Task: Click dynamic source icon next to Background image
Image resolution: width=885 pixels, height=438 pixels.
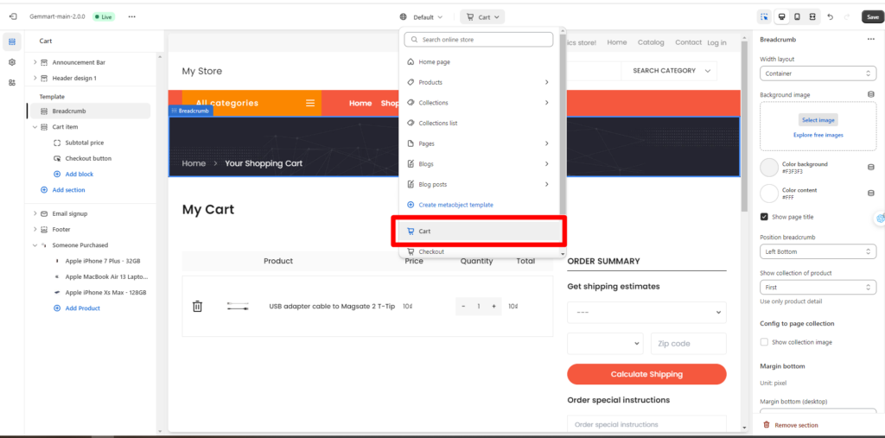Action: click(x=870, y=94)
